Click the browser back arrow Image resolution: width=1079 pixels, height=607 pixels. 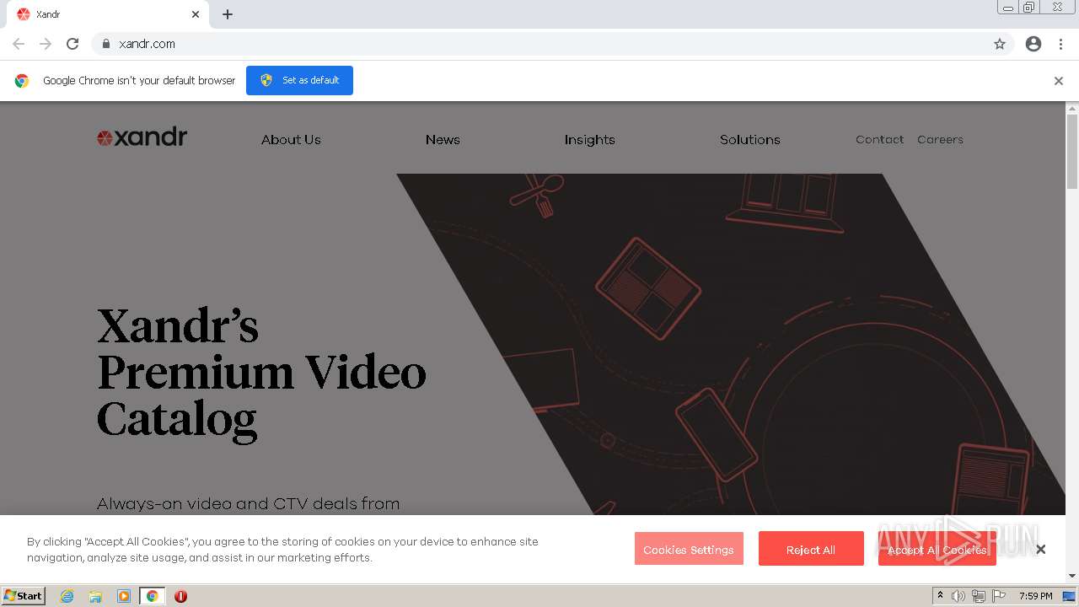pos(19,44)
